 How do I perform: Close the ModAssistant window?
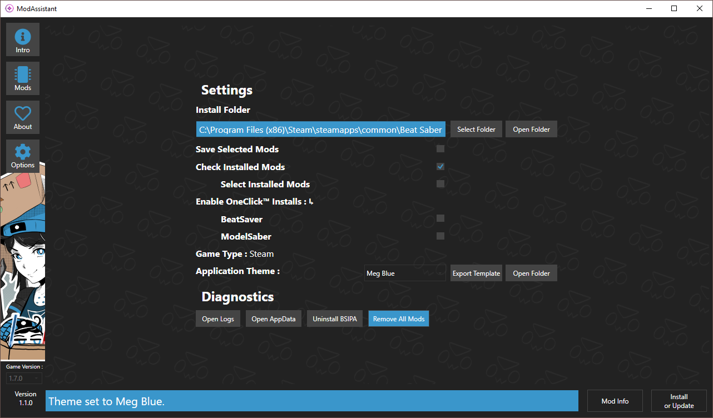point(700,8)
